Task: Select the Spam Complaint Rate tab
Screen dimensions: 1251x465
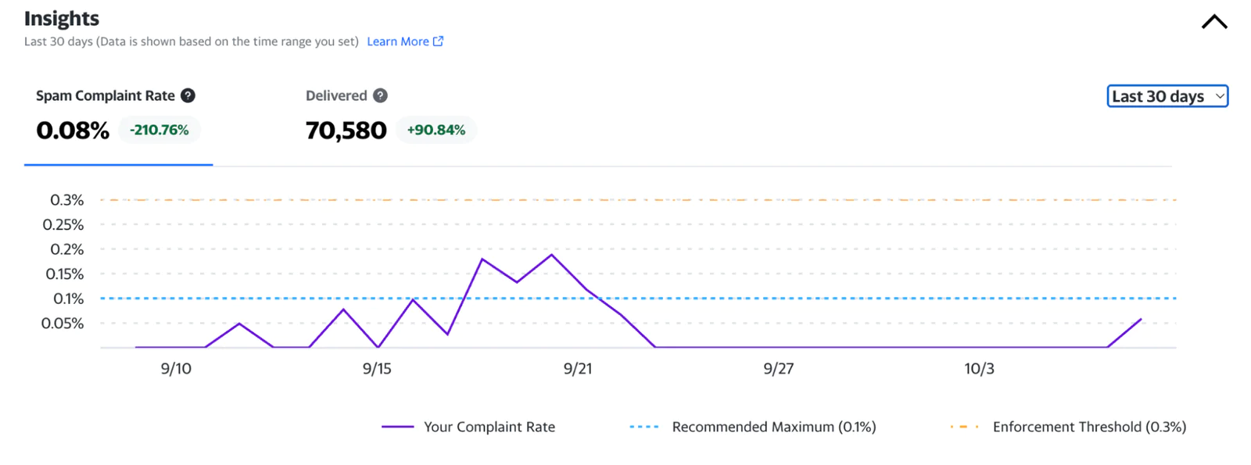Action: pyautogui.click(x=106, y=96)
